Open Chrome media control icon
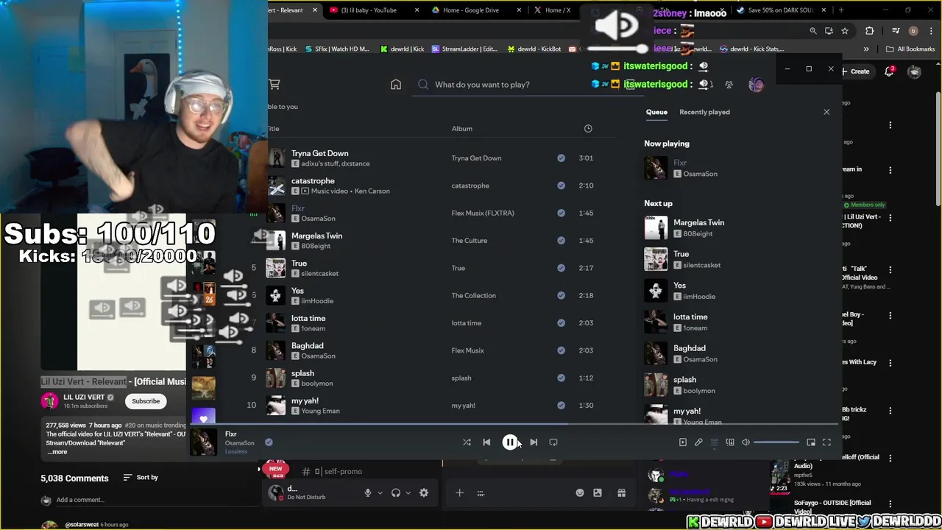The height and width of the screenshot is (530, 942). [x=896, y=31]
